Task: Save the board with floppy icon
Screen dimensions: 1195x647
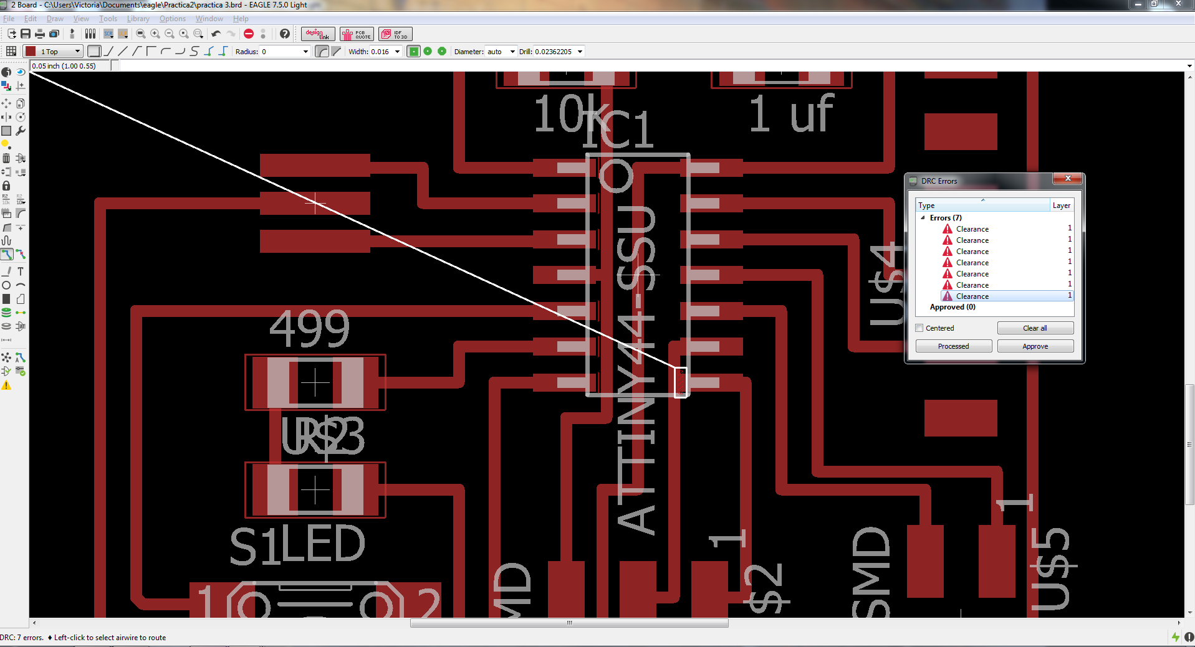Action: [x=26, y=34]
